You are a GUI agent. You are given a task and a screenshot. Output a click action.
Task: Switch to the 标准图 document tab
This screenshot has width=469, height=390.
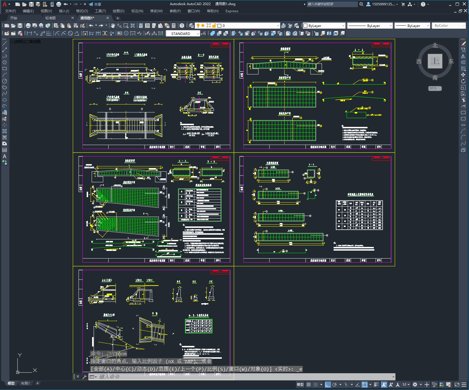pyautogui.click(x=50, y=18)
